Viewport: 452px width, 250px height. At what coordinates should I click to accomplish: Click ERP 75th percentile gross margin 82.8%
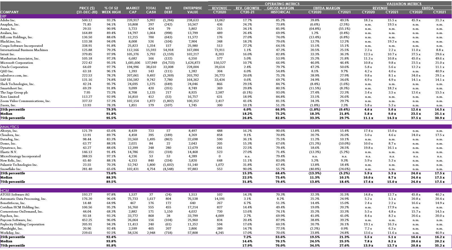[x=281, y=118]
